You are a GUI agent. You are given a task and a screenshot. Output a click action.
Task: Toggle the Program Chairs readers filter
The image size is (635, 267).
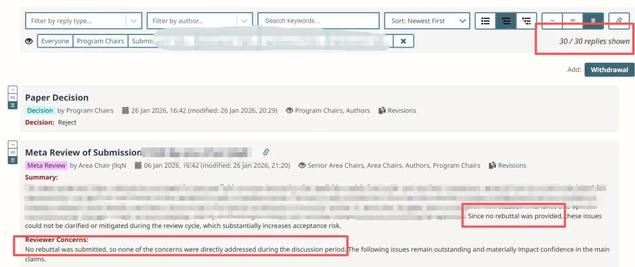point(100,41)
